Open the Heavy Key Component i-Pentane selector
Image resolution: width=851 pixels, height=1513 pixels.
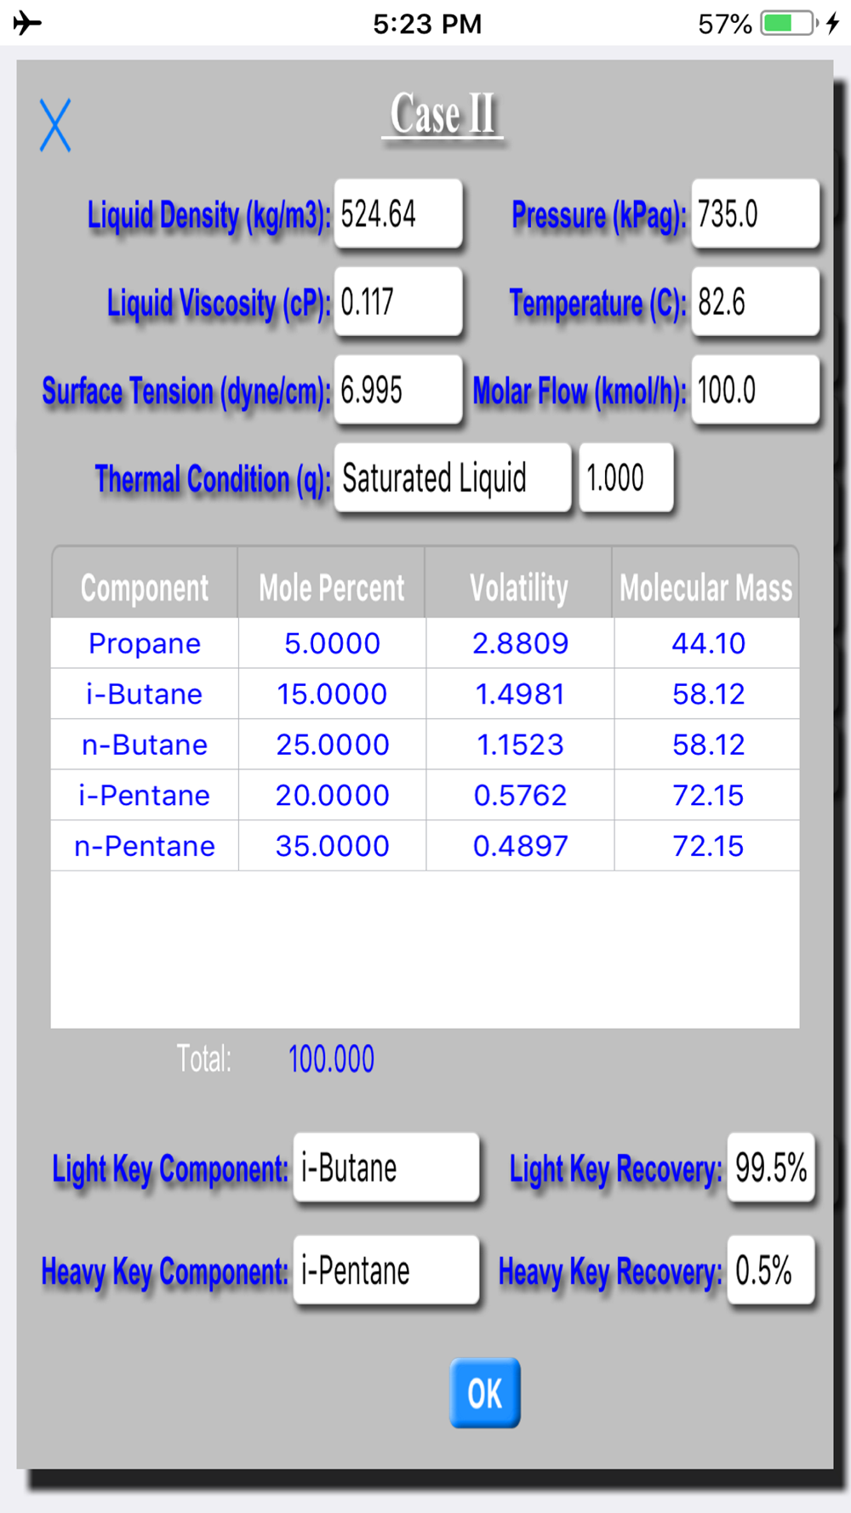click(x=386, y=1270)
